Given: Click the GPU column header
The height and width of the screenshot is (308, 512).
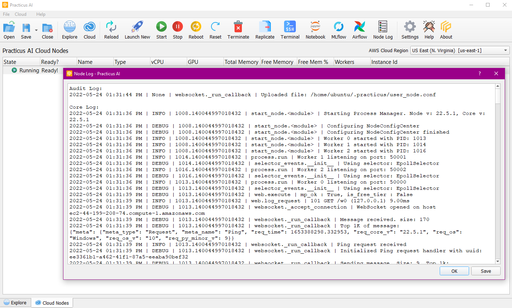Looking at the screenshot, I should 205,62.
